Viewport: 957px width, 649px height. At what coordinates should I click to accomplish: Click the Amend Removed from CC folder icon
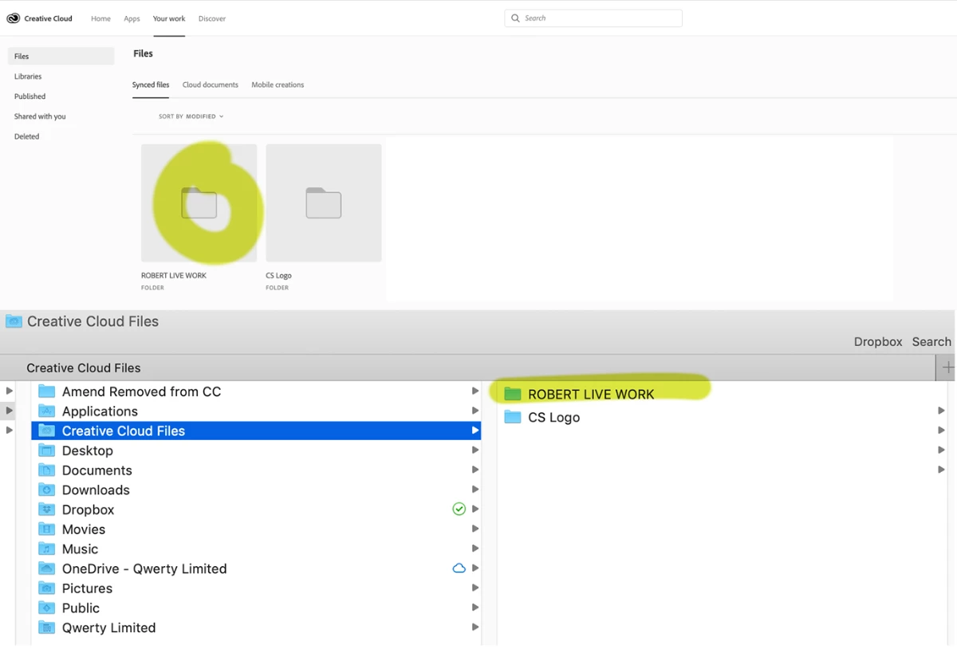(x=47, y=391)
